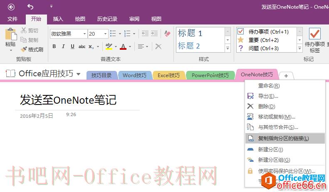329x192 pixels.
Task: Open the font color dropdown arrow
Action: [x=130, y=46]
